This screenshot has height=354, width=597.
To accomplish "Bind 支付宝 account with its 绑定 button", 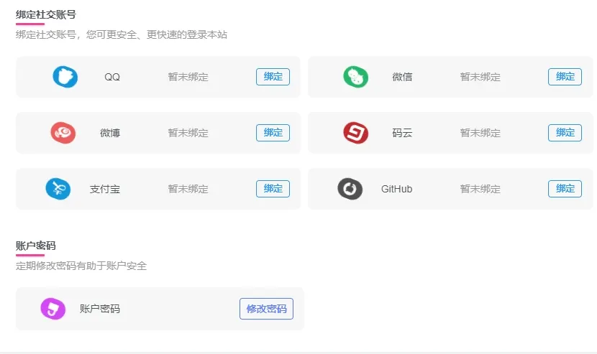I will tap(273, 189).
